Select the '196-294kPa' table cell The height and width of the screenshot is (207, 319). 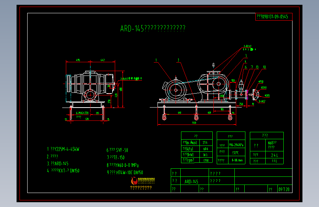236,145
